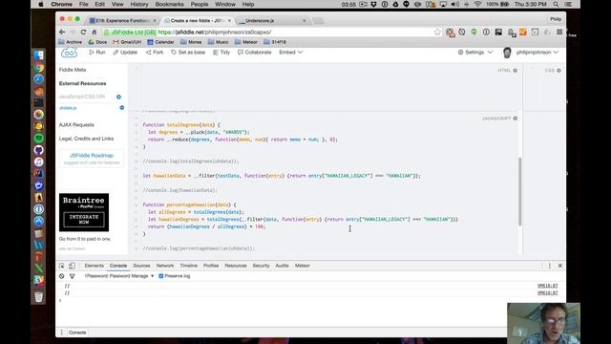Expand the Embed dropdown
Screen dimensions: 611x344
point(290,53)
